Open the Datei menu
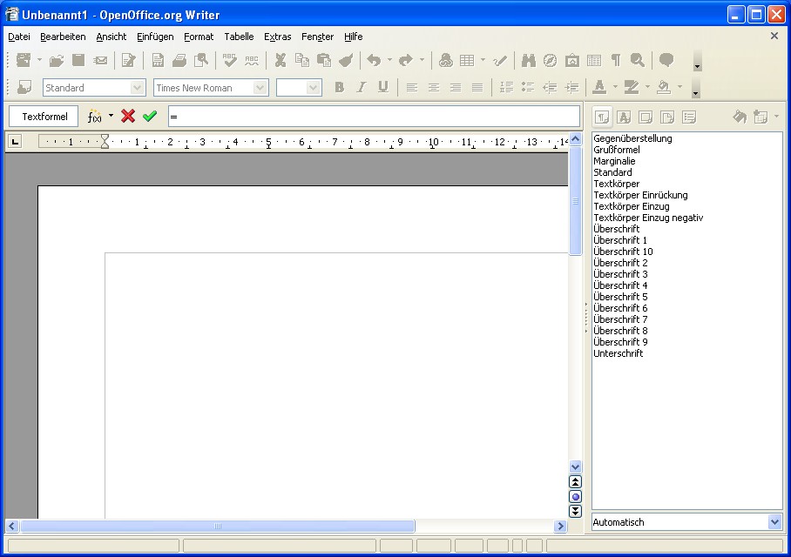Image resolution: width=791 pixels, height=557 pixels. pyautogui.click(x=19, y=37)
